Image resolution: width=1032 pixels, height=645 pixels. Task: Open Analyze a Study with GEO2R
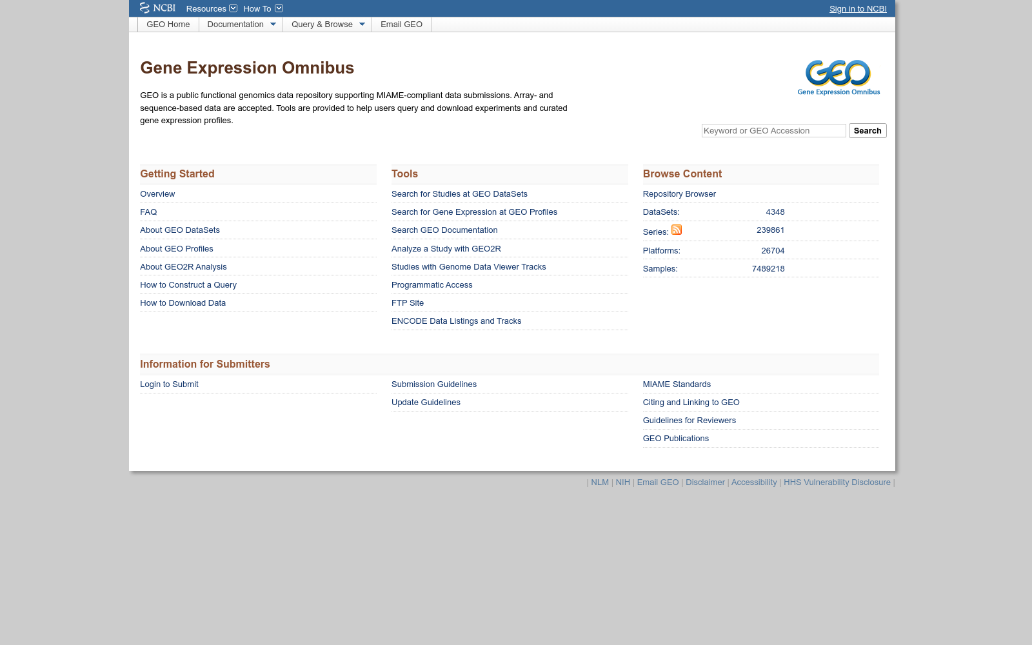click(446, 249)
